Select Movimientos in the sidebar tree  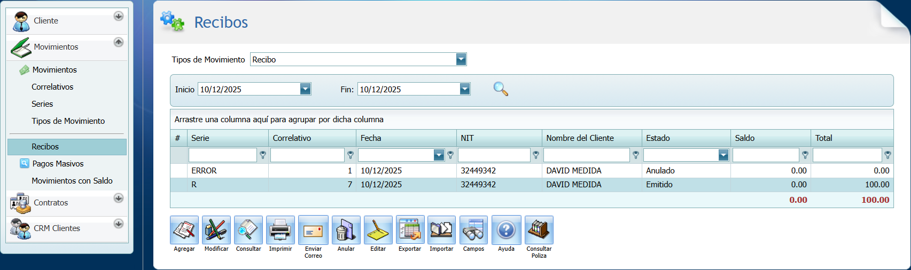tap(54, 70)
